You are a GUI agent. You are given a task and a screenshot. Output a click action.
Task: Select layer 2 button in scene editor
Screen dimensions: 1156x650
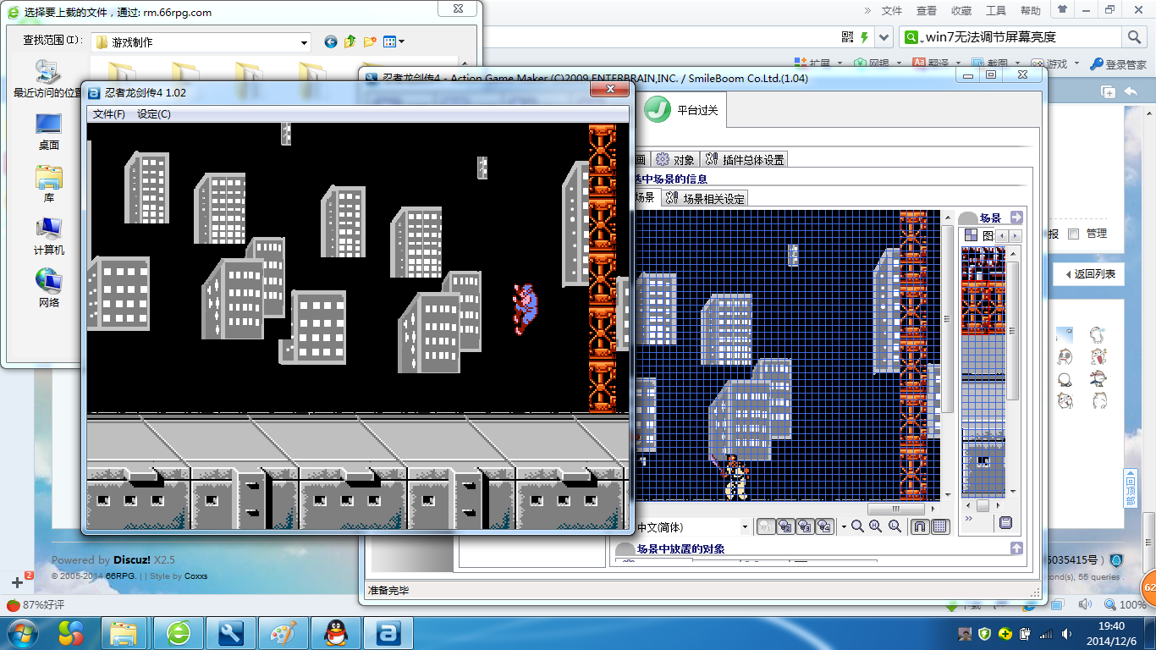pyautogui.click(x=785, y=526)
